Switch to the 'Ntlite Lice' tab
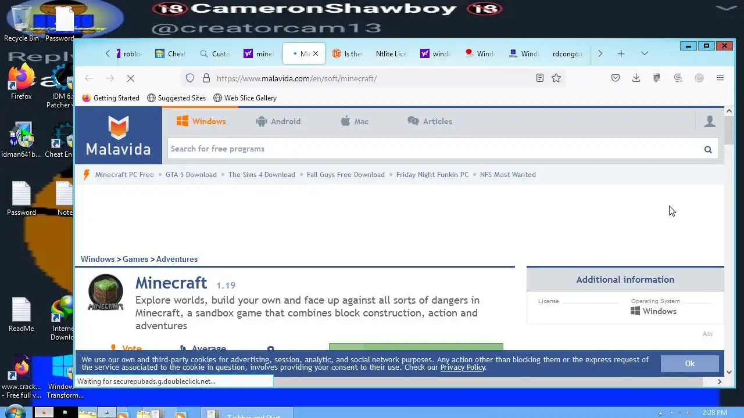The width and height of the screenshot is (744, 418). click(392, 53)
